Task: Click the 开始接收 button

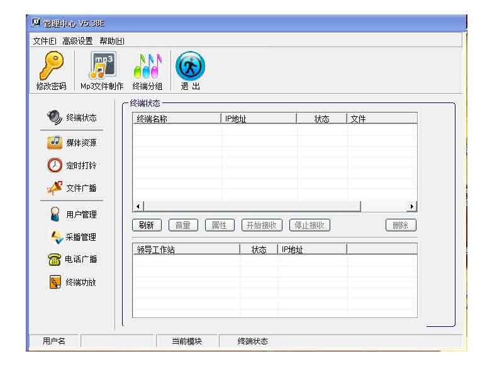Action: [x=262, y=225]
